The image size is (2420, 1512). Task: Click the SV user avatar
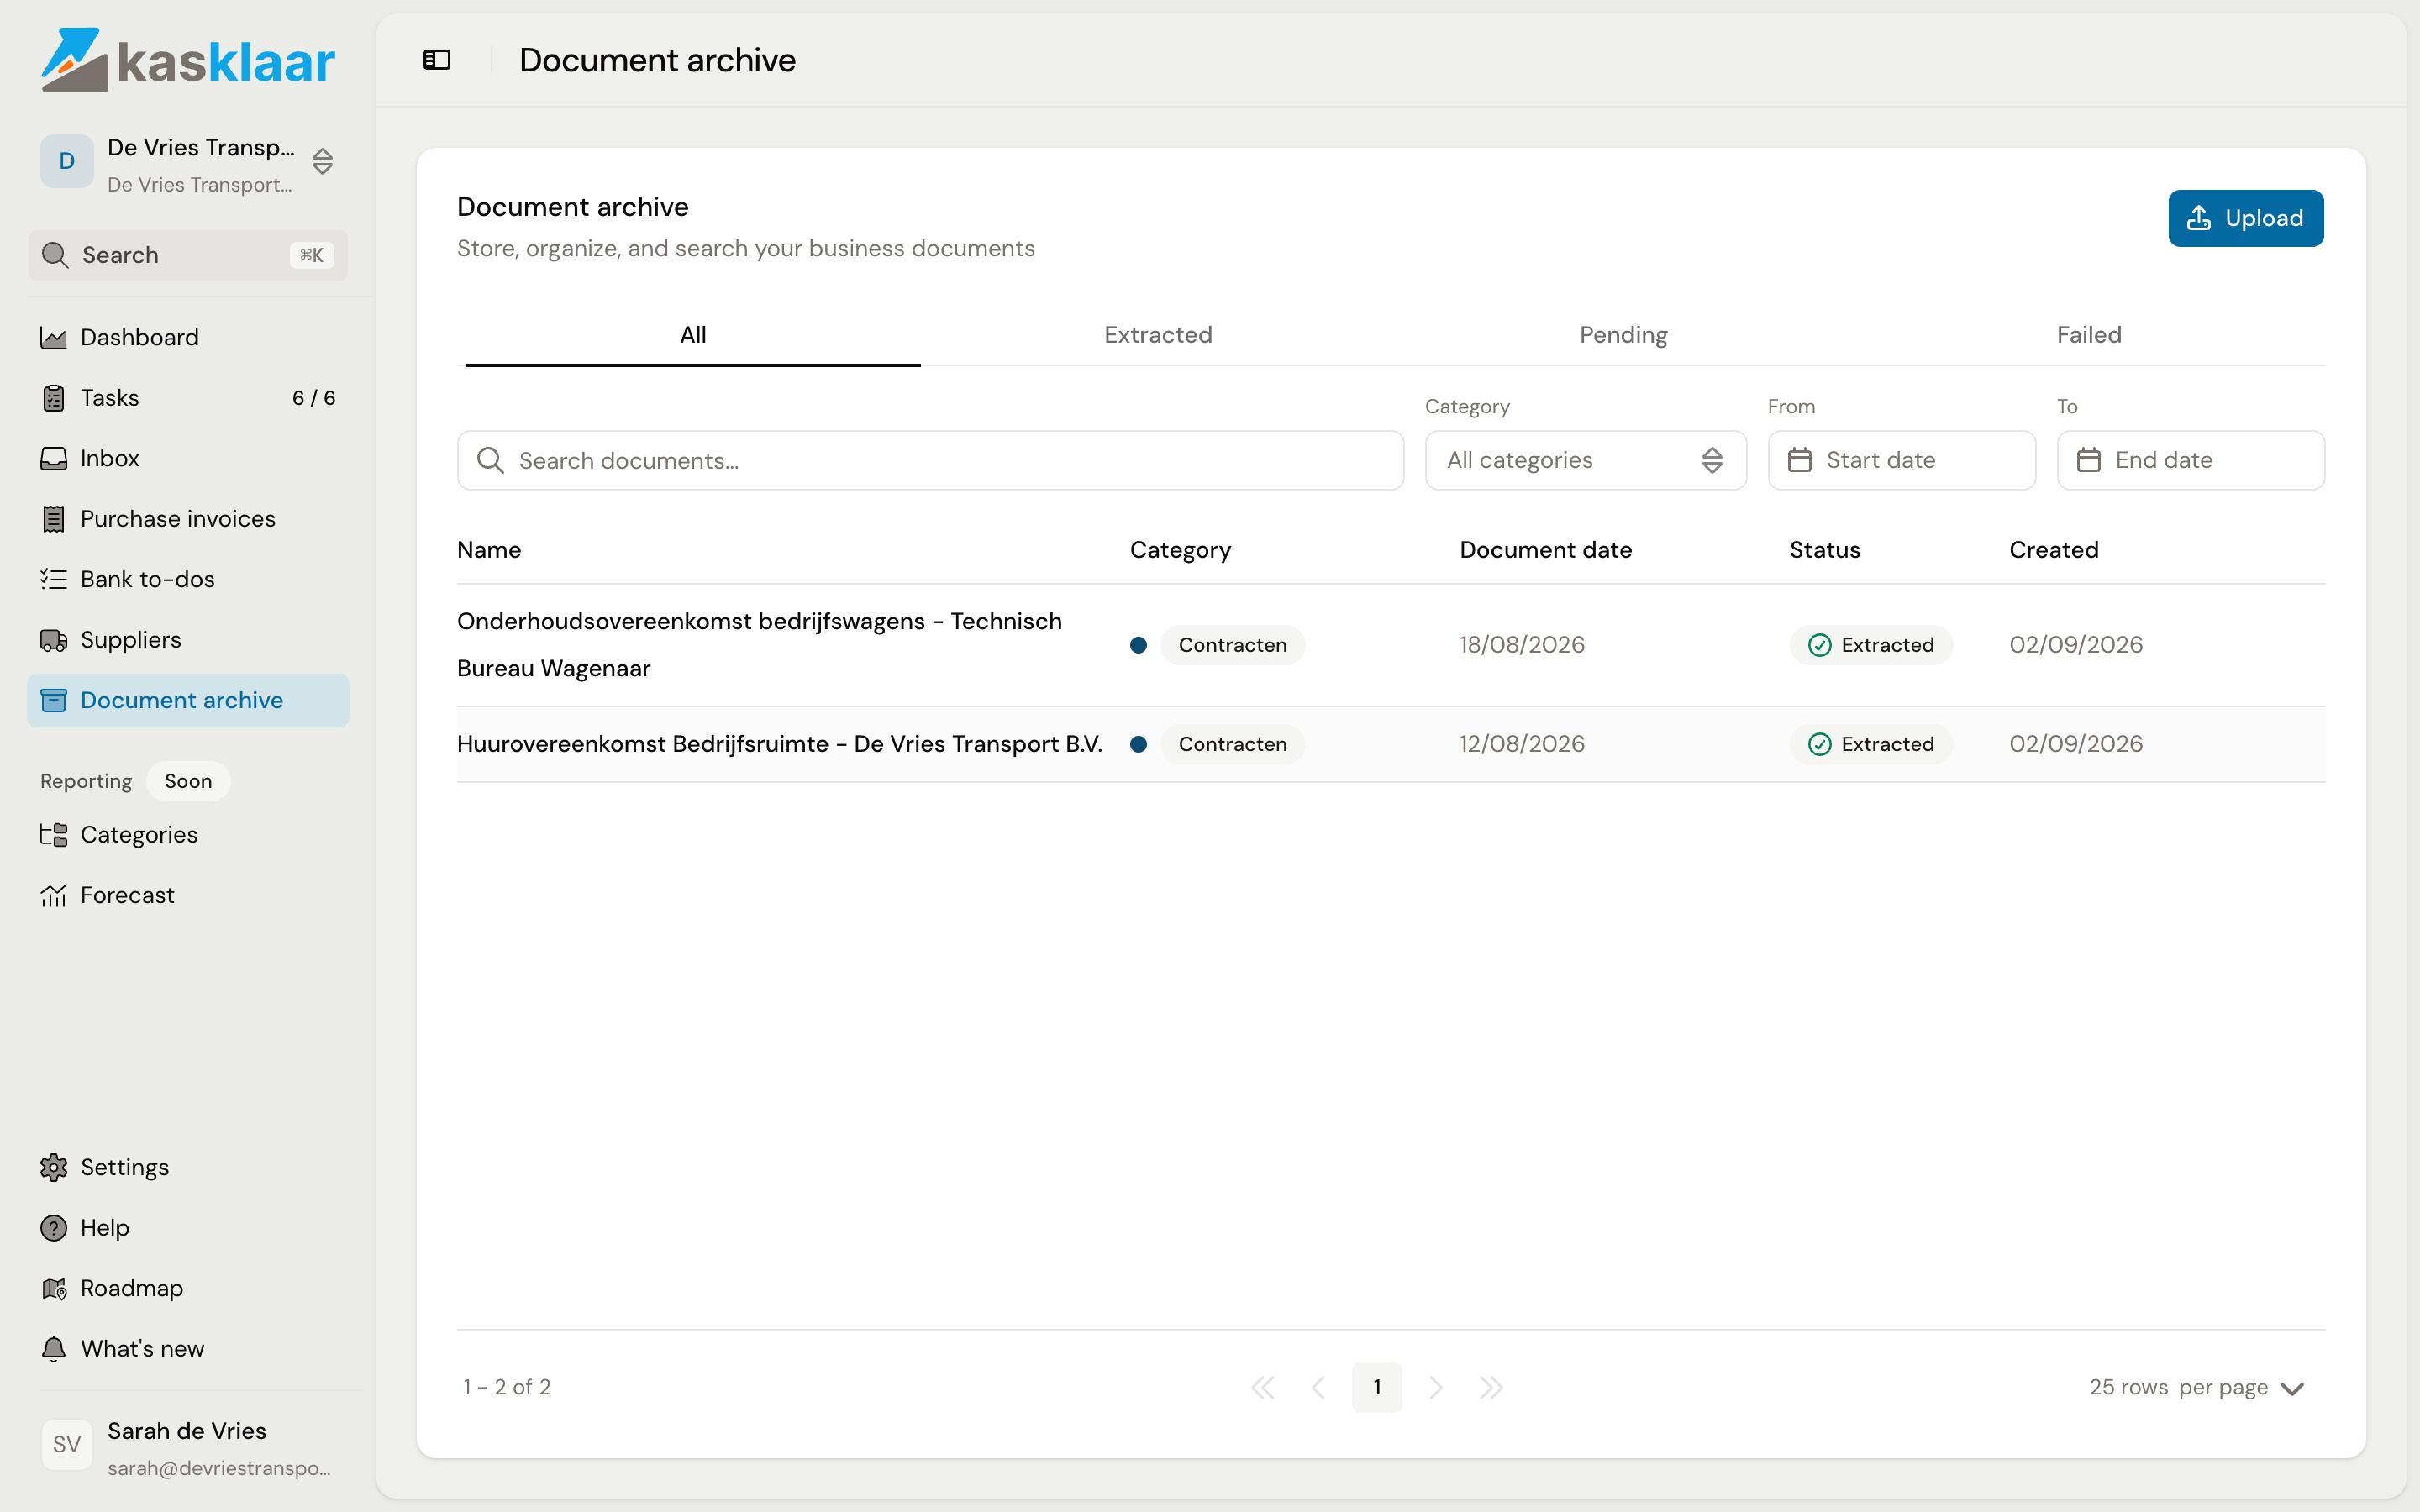(67, 1444)
